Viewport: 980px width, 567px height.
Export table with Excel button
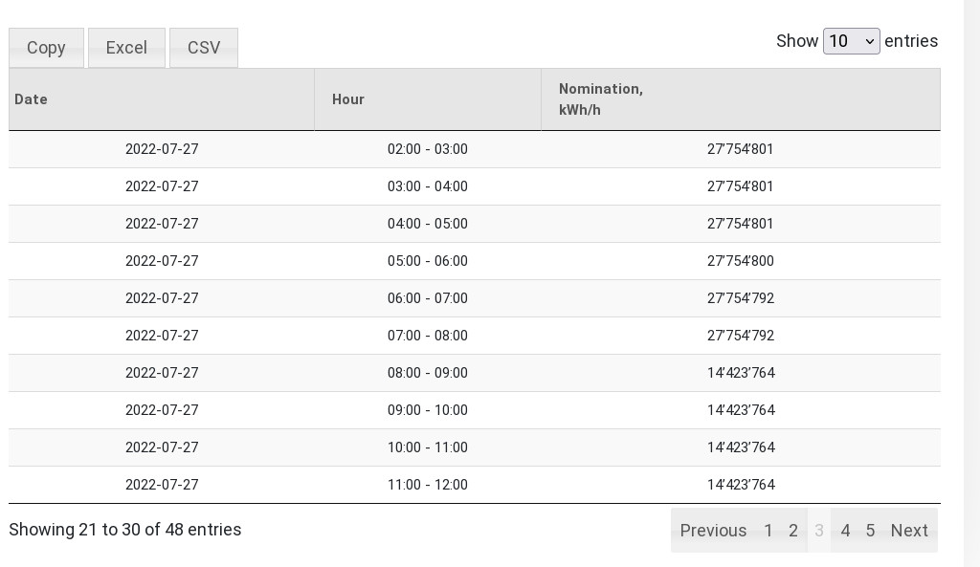(126, 48)
